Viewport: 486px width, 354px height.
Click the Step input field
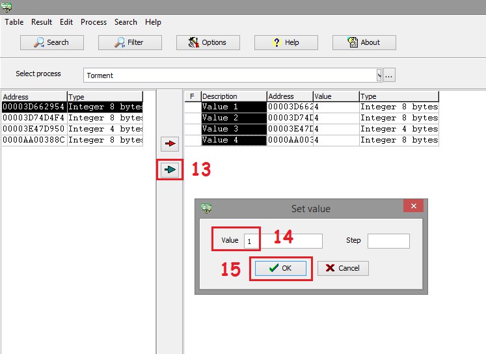(388, 241)
